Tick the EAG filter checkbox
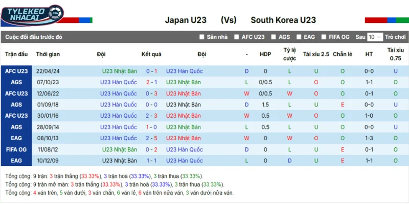 (299, 37)
